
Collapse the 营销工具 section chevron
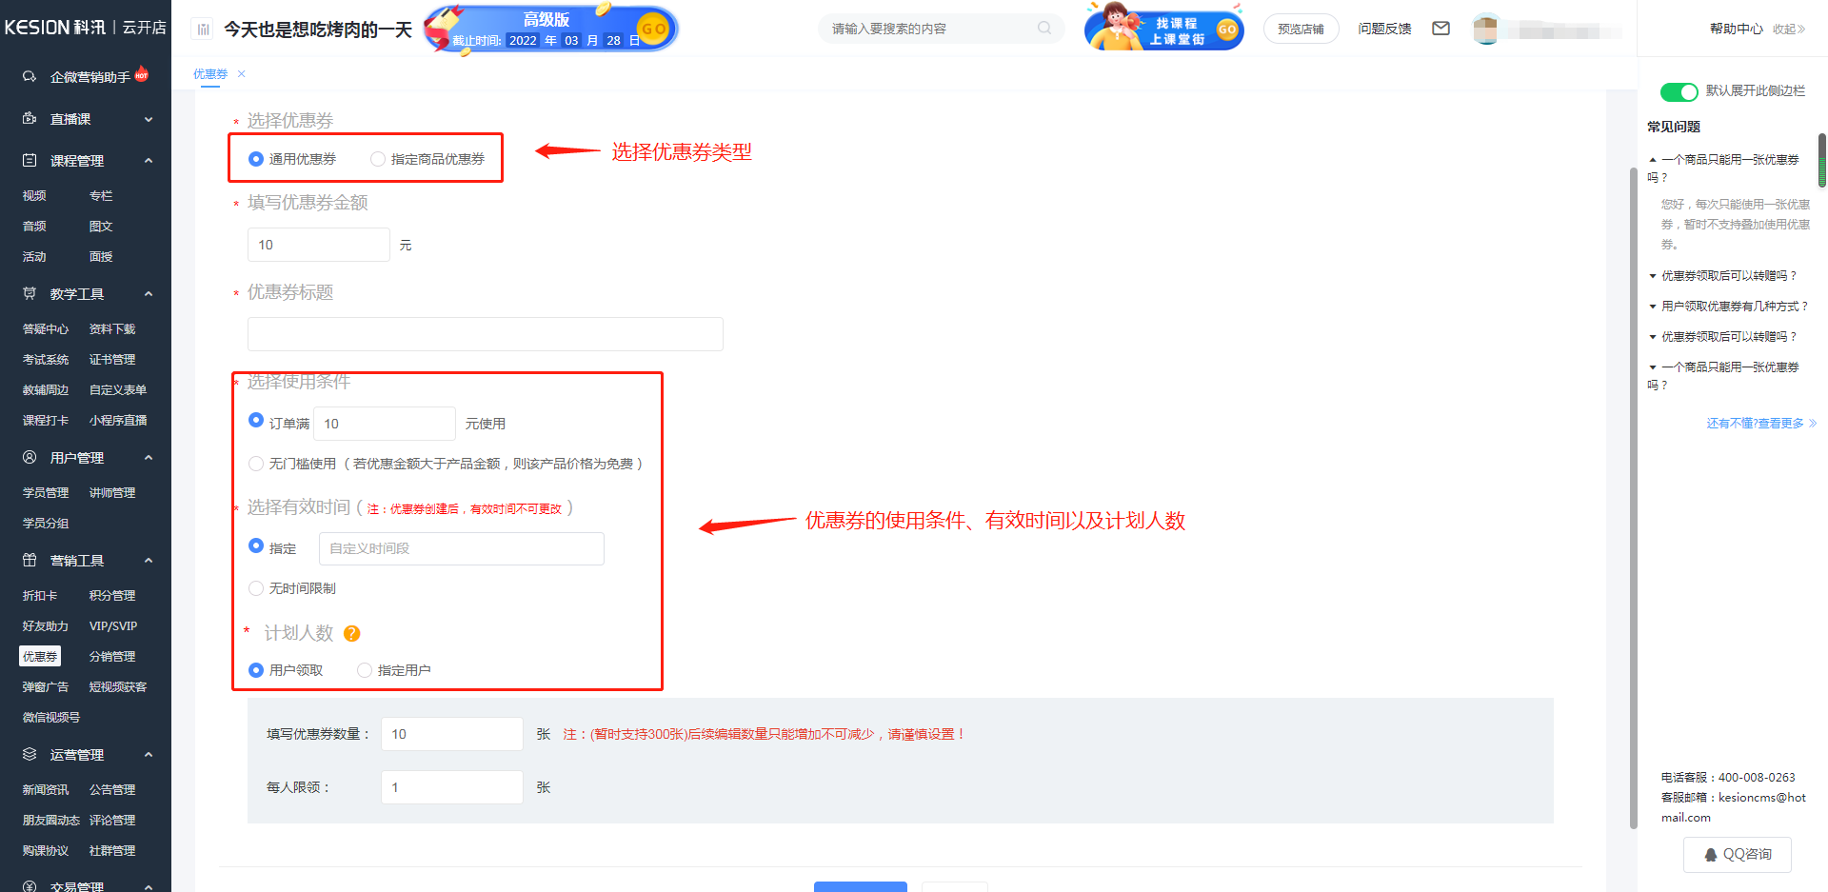149,561
